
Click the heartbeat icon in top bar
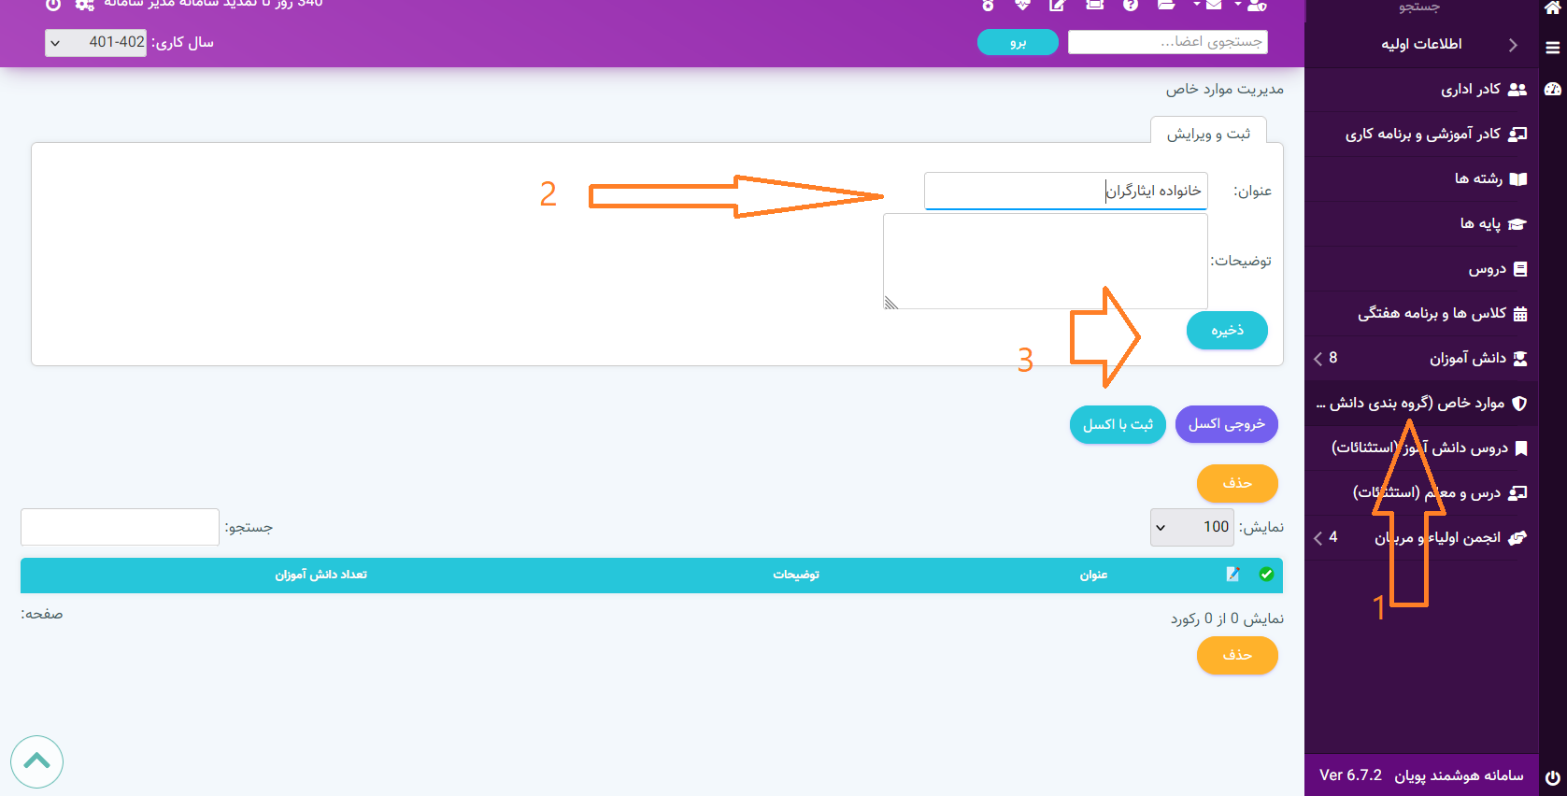(x=1023, y=5)
